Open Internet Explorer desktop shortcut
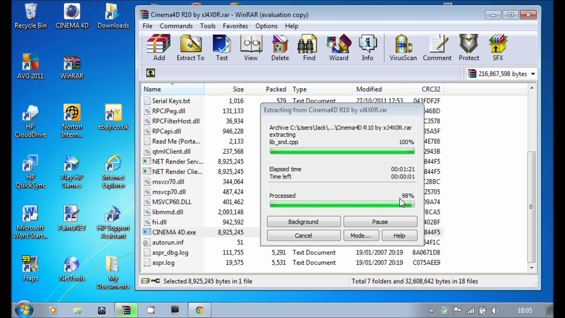The height and width of the screenshot is (318, 565). click(x=113, y=171)
